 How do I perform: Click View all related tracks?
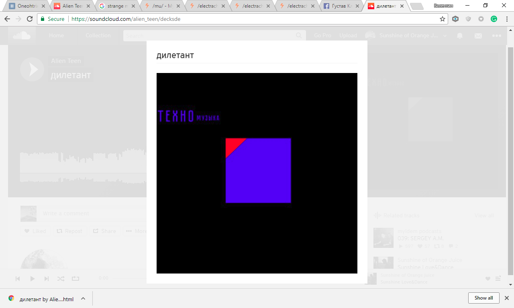[484, 215]
